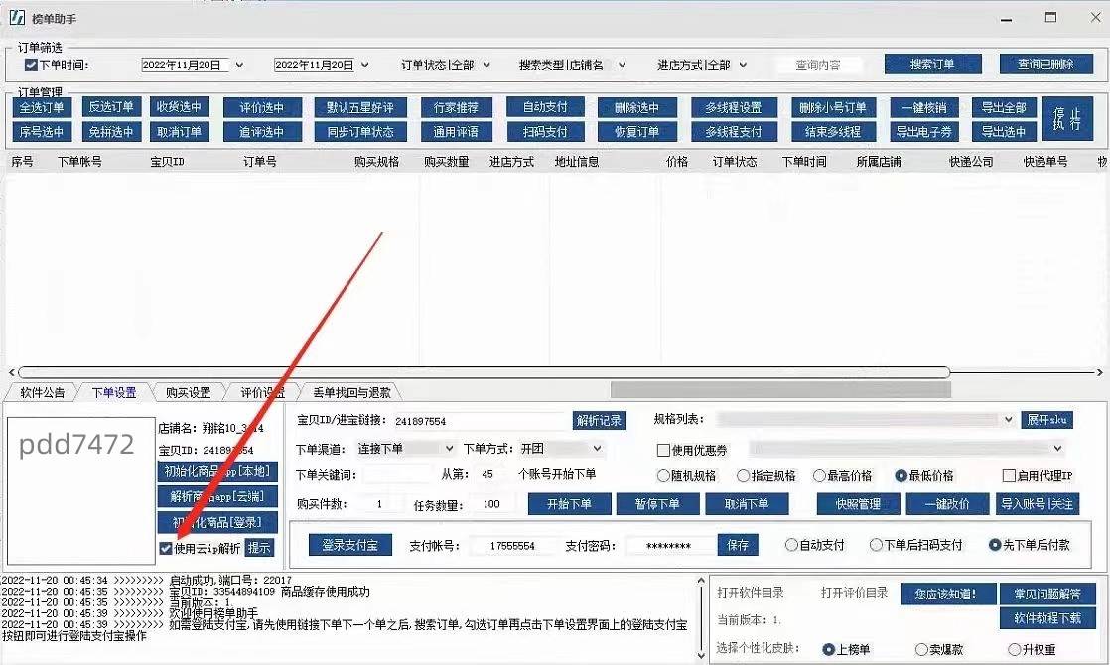Open the start date dropdown
This screenshot has width=1110, height=665.
pyautogui.click(x=239, y=66)
